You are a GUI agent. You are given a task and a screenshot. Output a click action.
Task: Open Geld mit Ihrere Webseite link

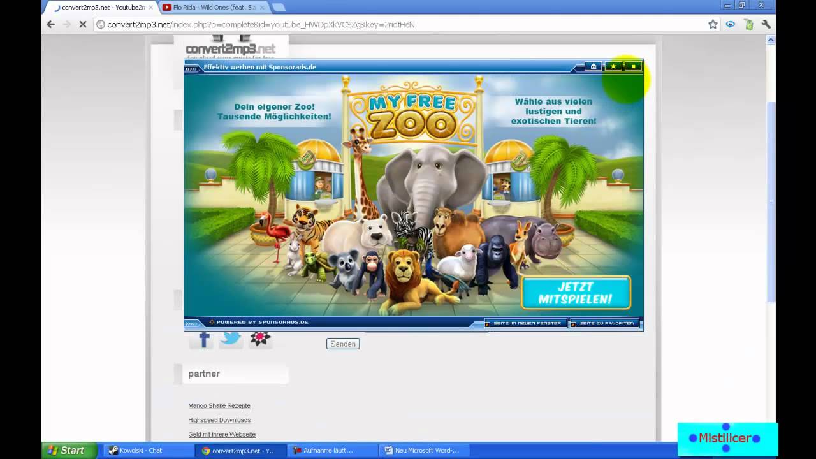point(222,434)
